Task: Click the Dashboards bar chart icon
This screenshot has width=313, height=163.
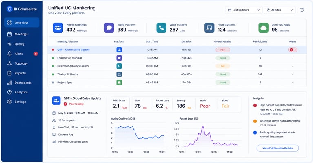Action: (x=9, y=83)
